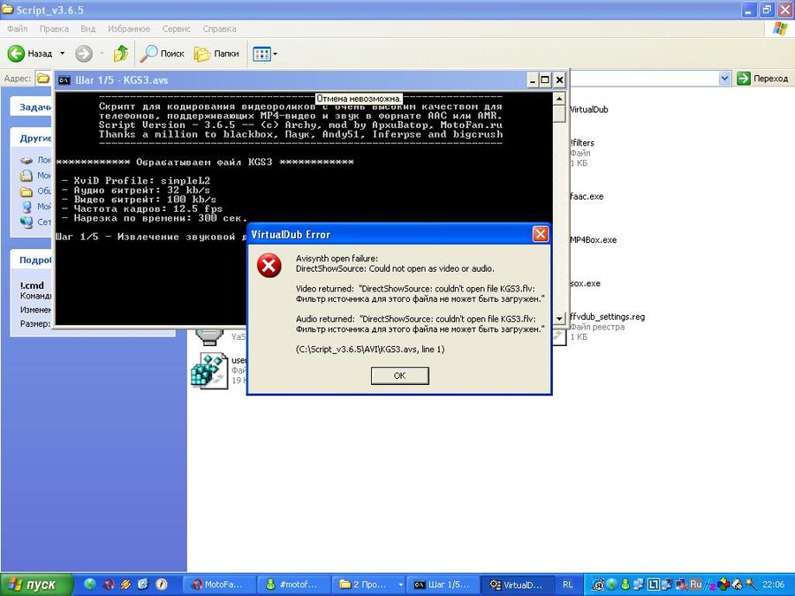The width and height of the screenshot is (795, 596).
Task: Select sox.exe in the Explorer list
Action: tap(585, 283)
